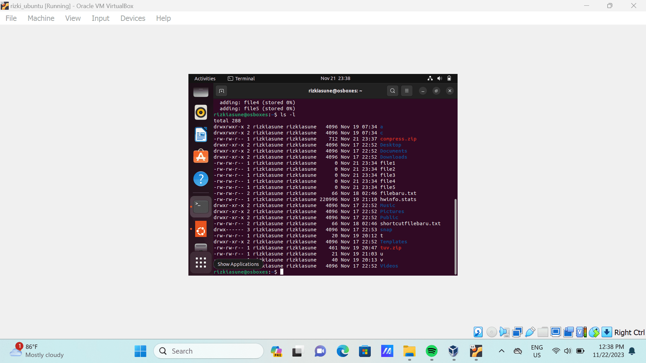Click the terminal window scrollbar

coord(456,236)
